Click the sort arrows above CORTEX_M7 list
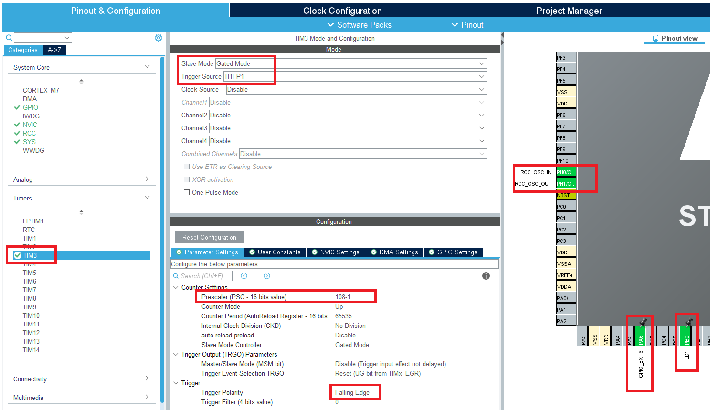Screen dimensions: 710x410 coord(81,82)
